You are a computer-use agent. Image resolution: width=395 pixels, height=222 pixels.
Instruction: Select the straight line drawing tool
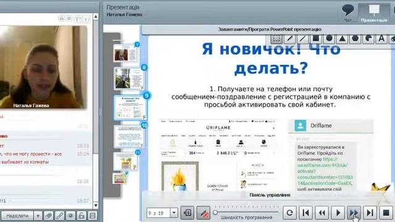click(302, 39)
